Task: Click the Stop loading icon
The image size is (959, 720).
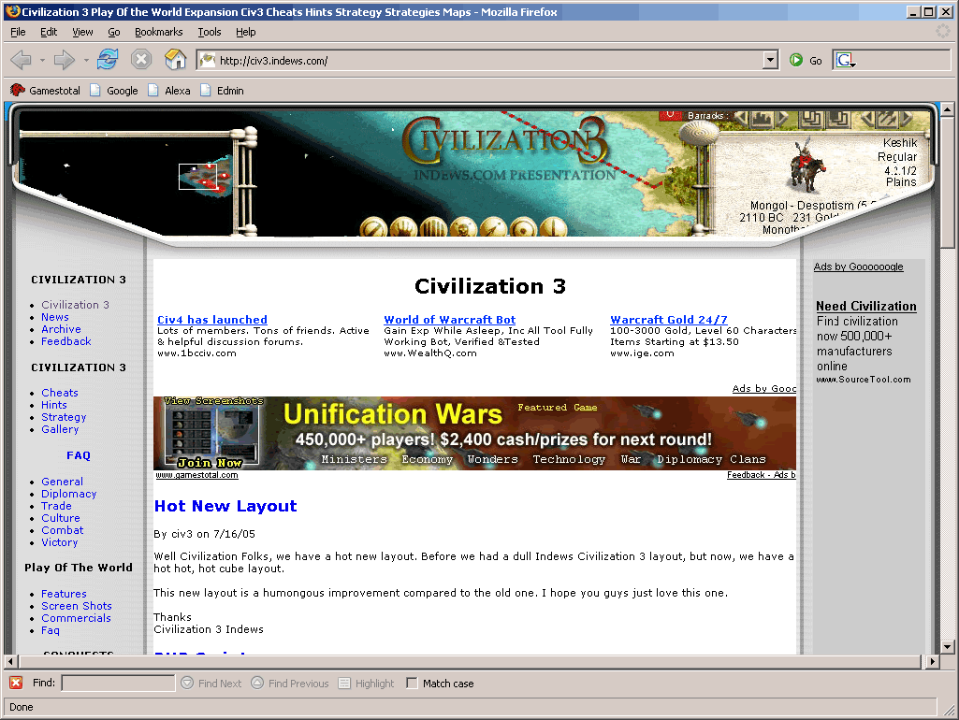Action: pyautogui.click(x=141, y=60)
